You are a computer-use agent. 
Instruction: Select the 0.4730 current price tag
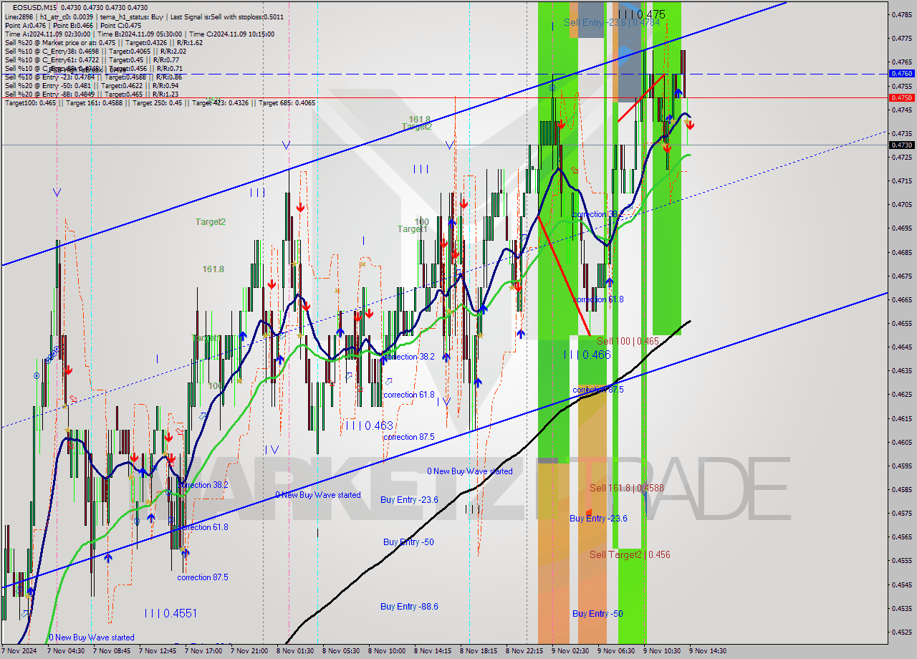(901, 145)
